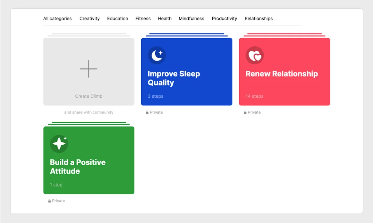The image size is (373, 223).
Task: Click the sparkle star icon on the green card
Action: tap(59, 144)
